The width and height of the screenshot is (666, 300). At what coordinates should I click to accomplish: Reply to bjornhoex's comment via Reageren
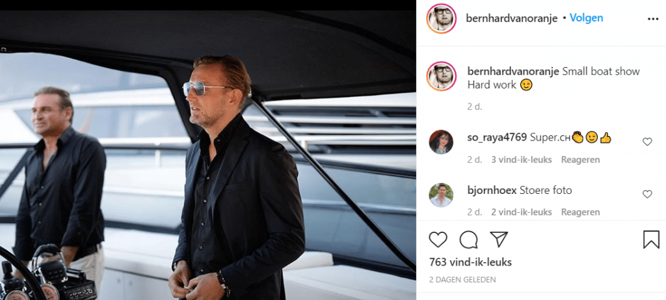click(x=580, y=212)
